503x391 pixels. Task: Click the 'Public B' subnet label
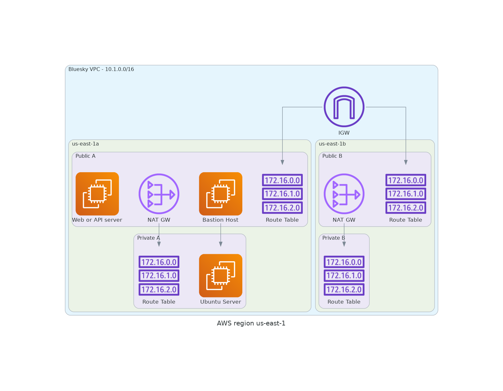point(332,156)
